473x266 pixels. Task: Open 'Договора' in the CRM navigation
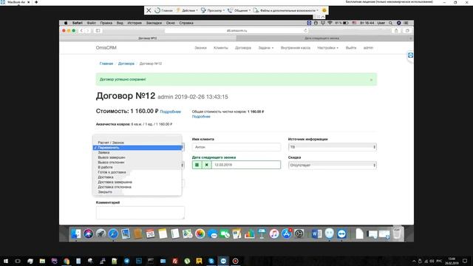[243, 47]
